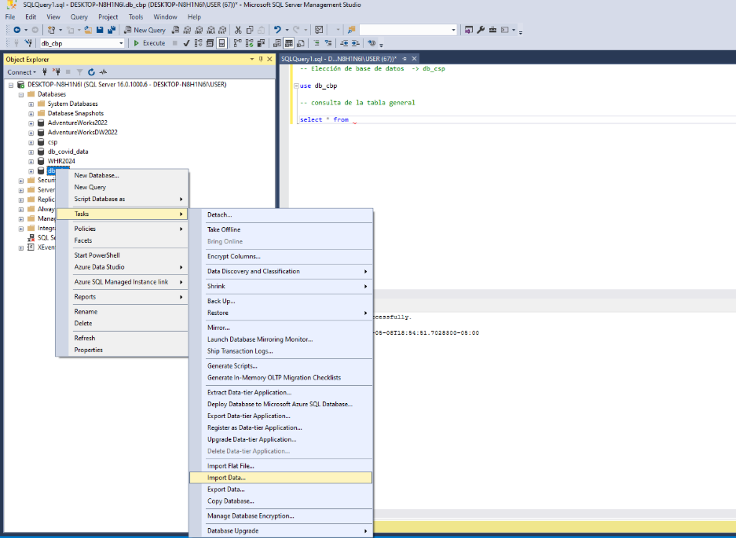
Task: Save the query with the Save icon
Action: point(100,30)
